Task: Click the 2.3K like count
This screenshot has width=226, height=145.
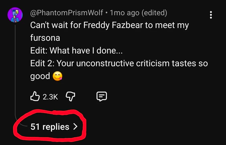Action: point(50,97)
